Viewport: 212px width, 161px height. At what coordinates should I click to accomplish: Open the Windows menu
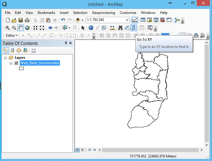(148, 13)
